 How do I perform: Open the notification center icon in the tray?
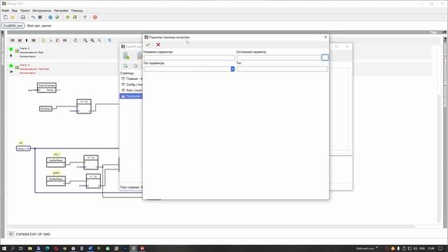coord(440,248)
